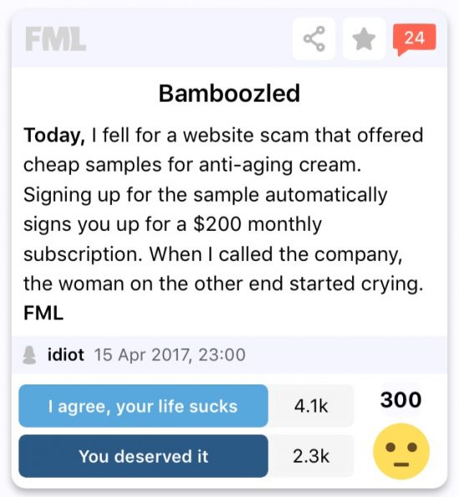Screen dimensions: 459x497
Task: Click the 2.3k vote count
Action: (x=310, y=456)
